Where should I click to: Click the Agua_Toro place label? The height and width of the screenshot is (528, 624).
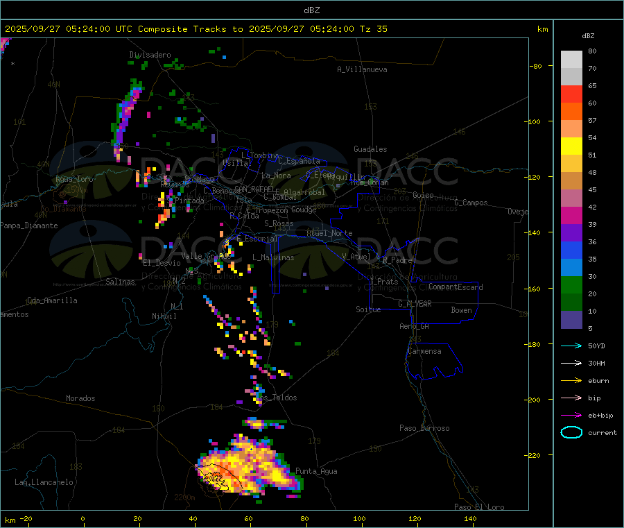(x=74, y=179)
